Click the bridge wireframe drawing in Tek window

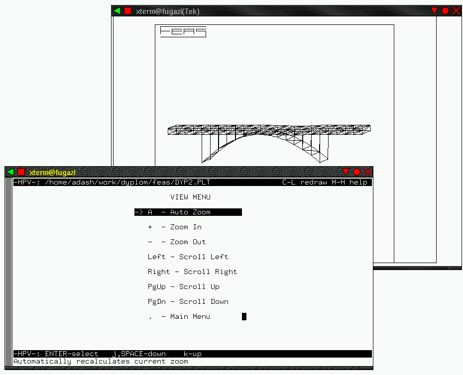click(x=269, y=143)
